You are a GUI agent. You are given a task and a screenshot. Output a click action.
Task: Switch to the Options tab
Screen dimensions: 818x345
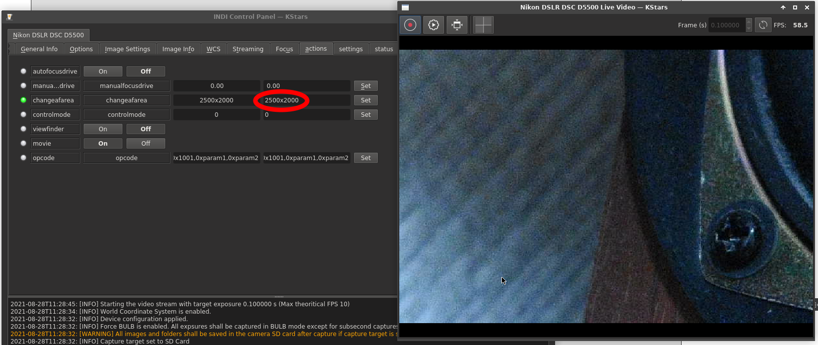81,49
